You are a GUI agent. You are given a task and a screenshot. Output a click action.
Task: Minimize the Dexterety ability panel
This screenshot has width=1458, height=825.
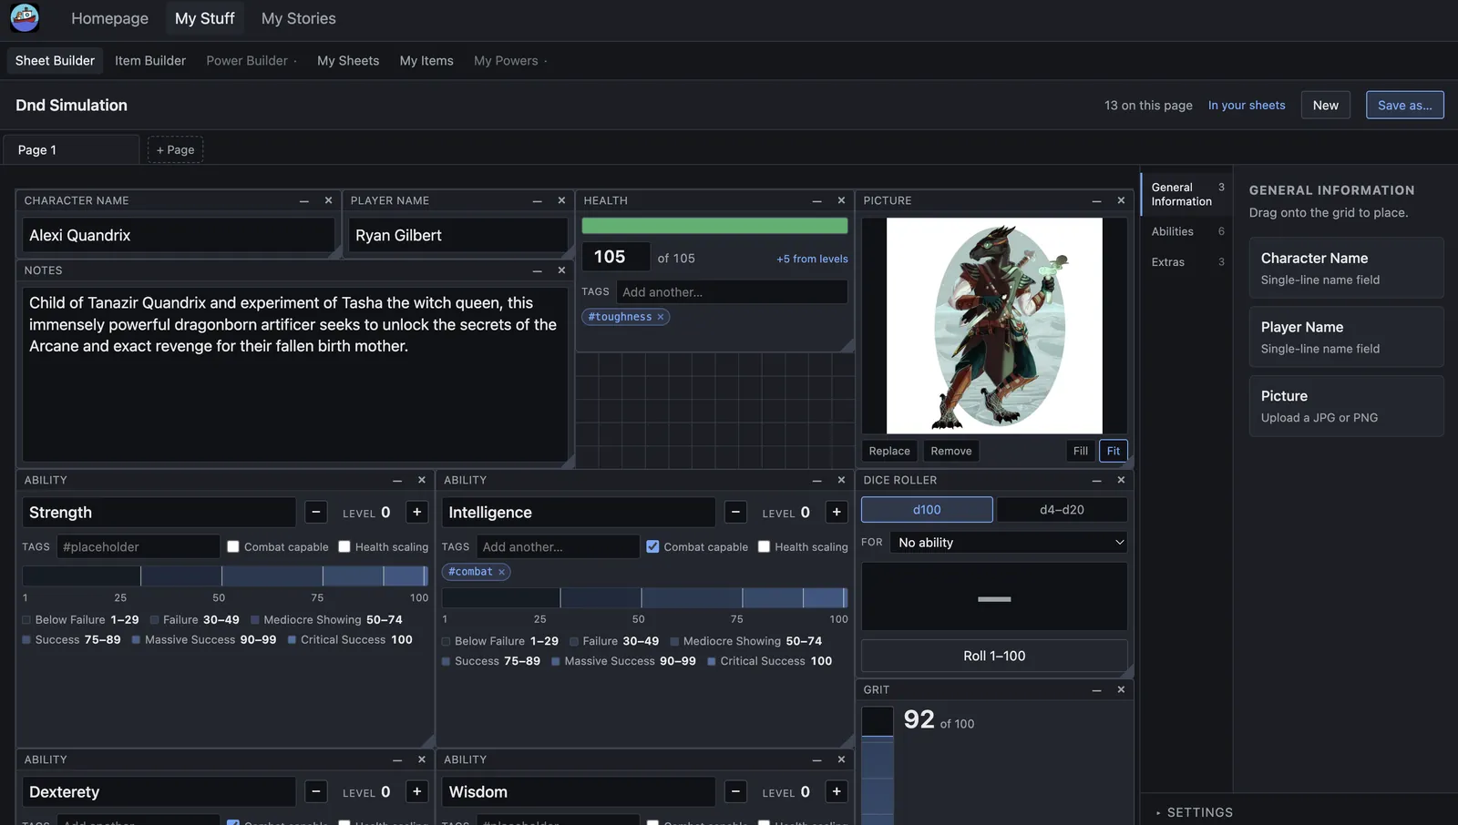coord(397,759)
